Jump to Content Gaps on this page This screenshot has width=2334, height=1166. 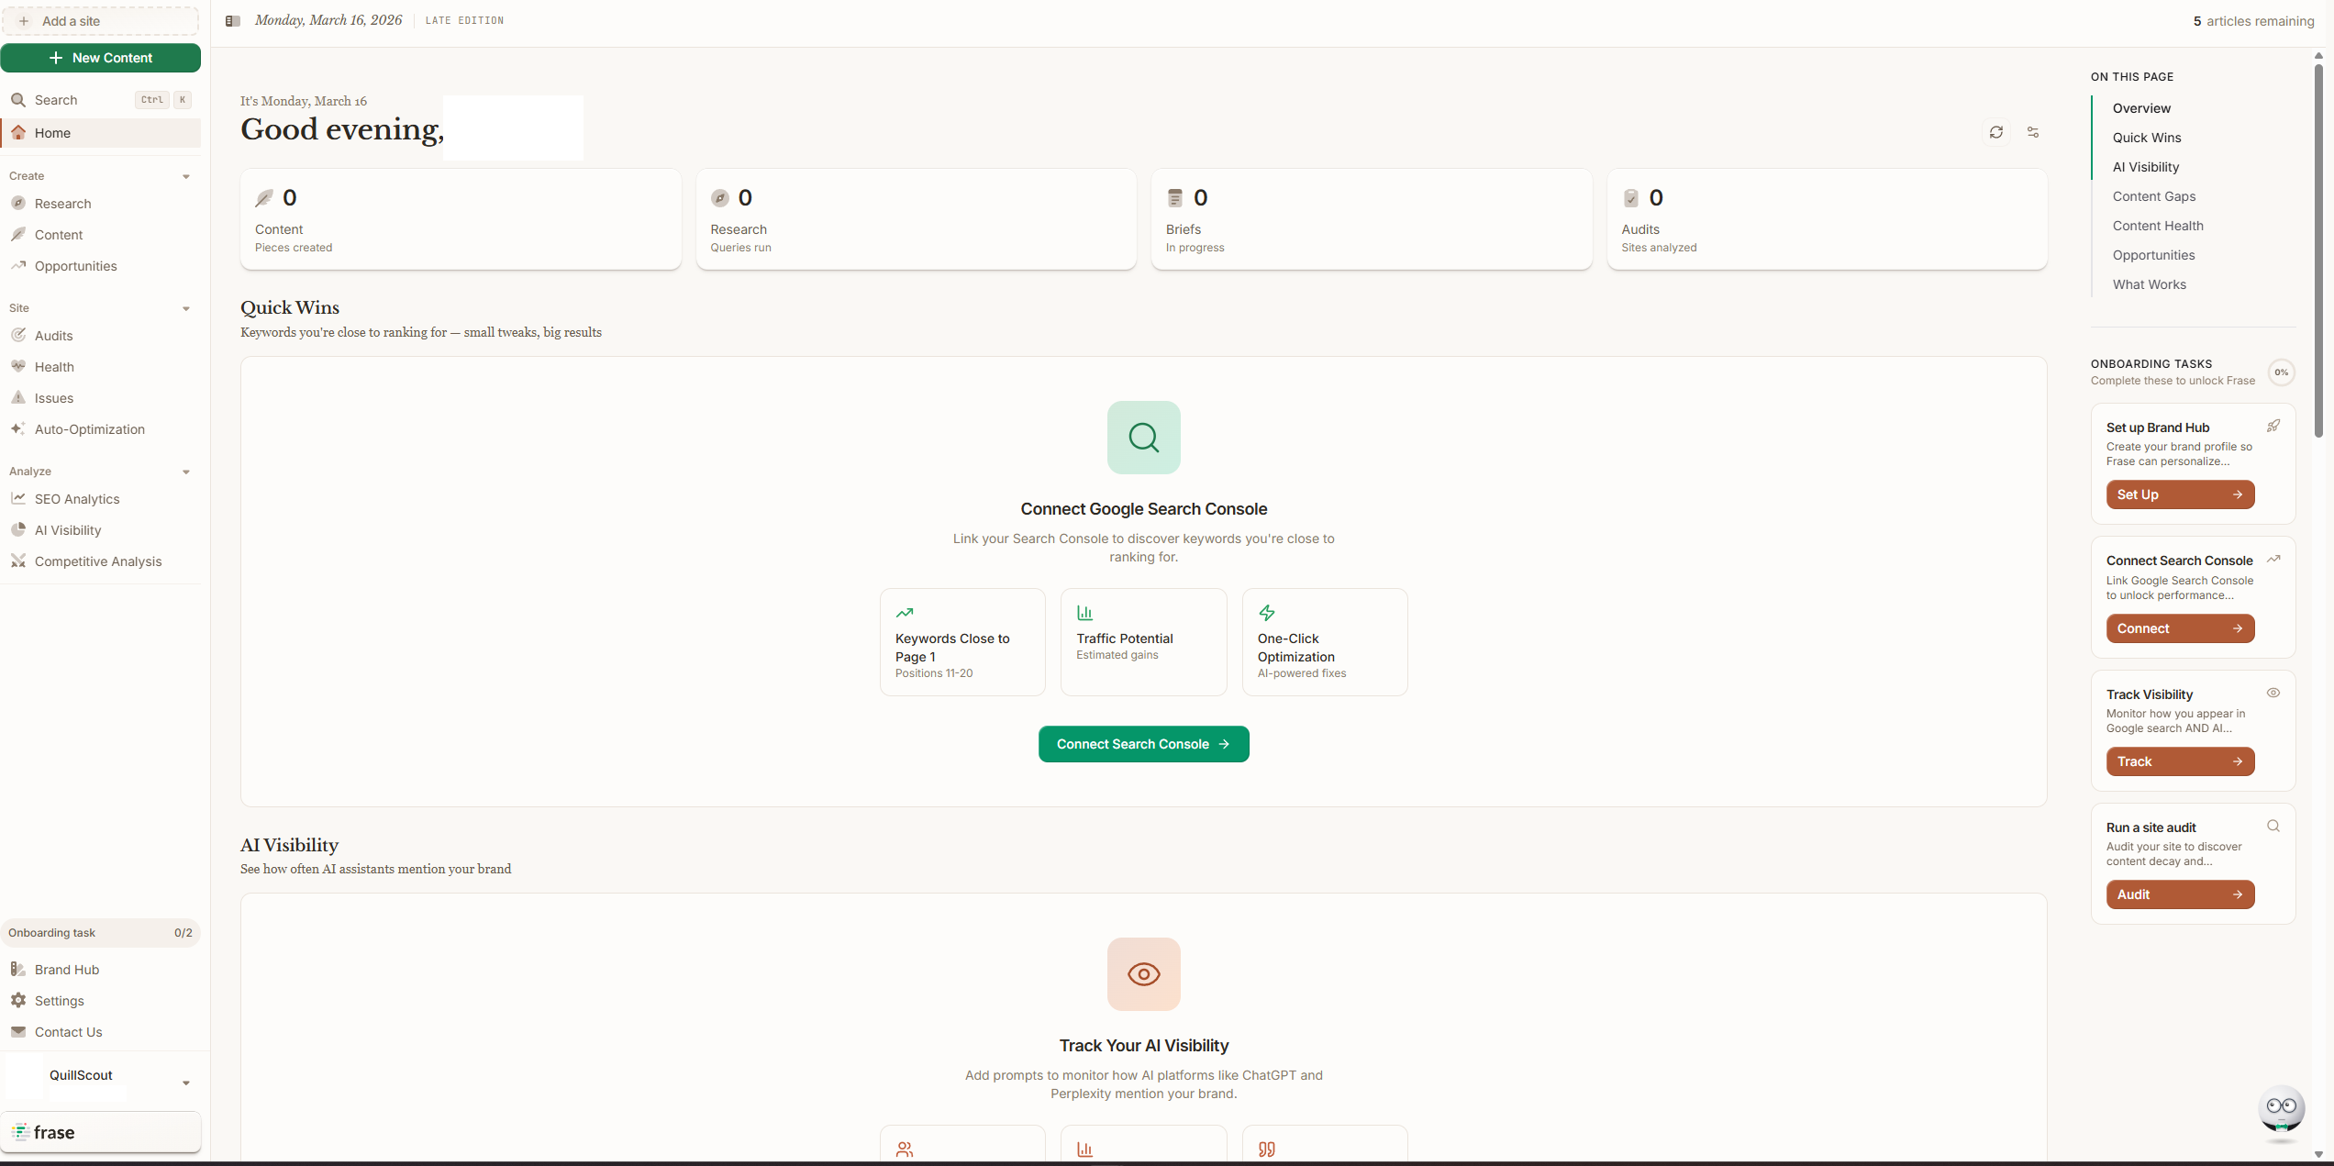pyautogui.click(x=2154, y=195)
